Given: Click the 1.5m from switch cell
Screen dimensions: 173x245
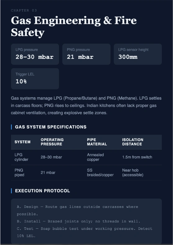Looking at the screenshot, I should coord(137,157).
